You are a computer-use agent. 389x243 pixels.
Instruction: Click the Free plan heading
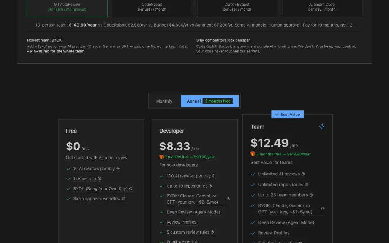(71, 131)
